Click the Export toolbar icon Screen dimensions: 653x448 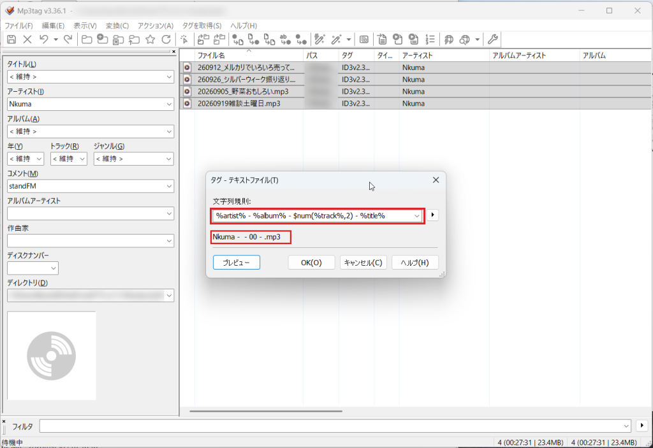point(382,40)
